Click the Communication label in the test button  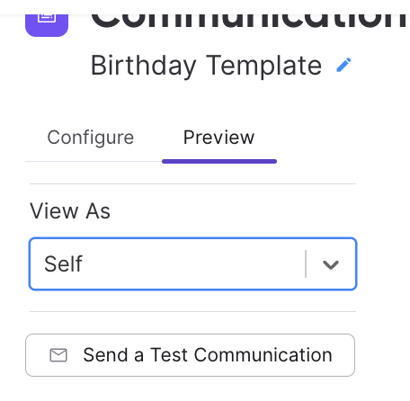263,355
